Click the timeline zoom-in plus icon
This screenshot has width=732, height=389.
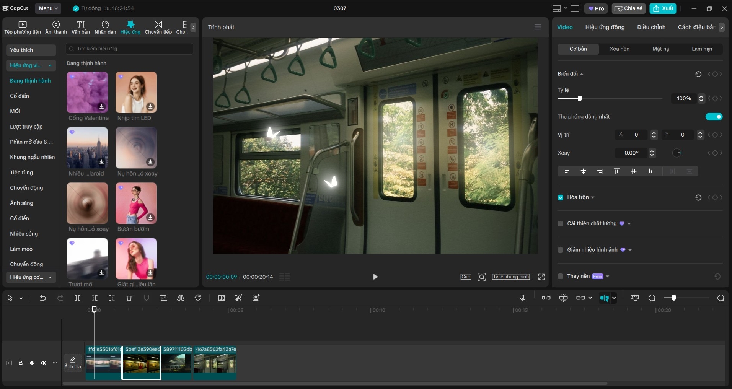click(721, 298)
